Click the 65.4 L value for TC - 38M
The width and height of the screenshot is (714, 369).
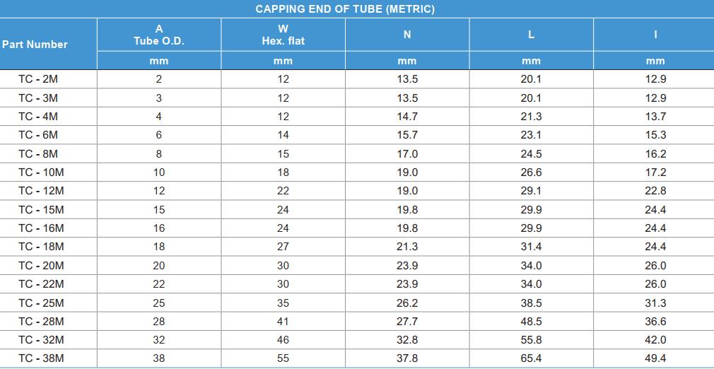pos(531,358)
